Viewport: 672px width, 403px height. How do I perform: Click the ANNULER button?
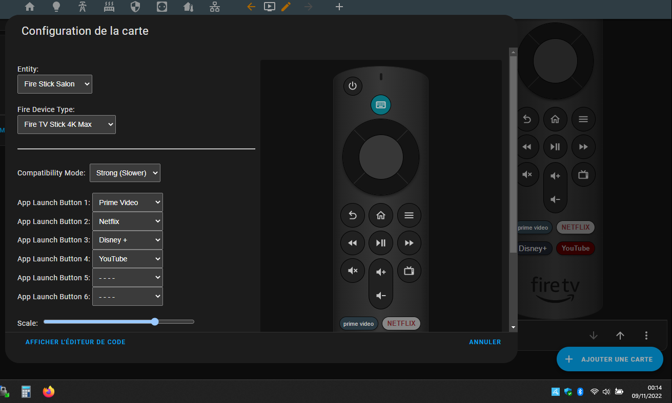[485, 342]
